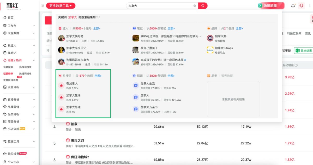The image size is (313, 165).
Task: Open hot word 加拿大生活 (热度 4.87w)
Action: pyautogui.click(x=73, y=95)
